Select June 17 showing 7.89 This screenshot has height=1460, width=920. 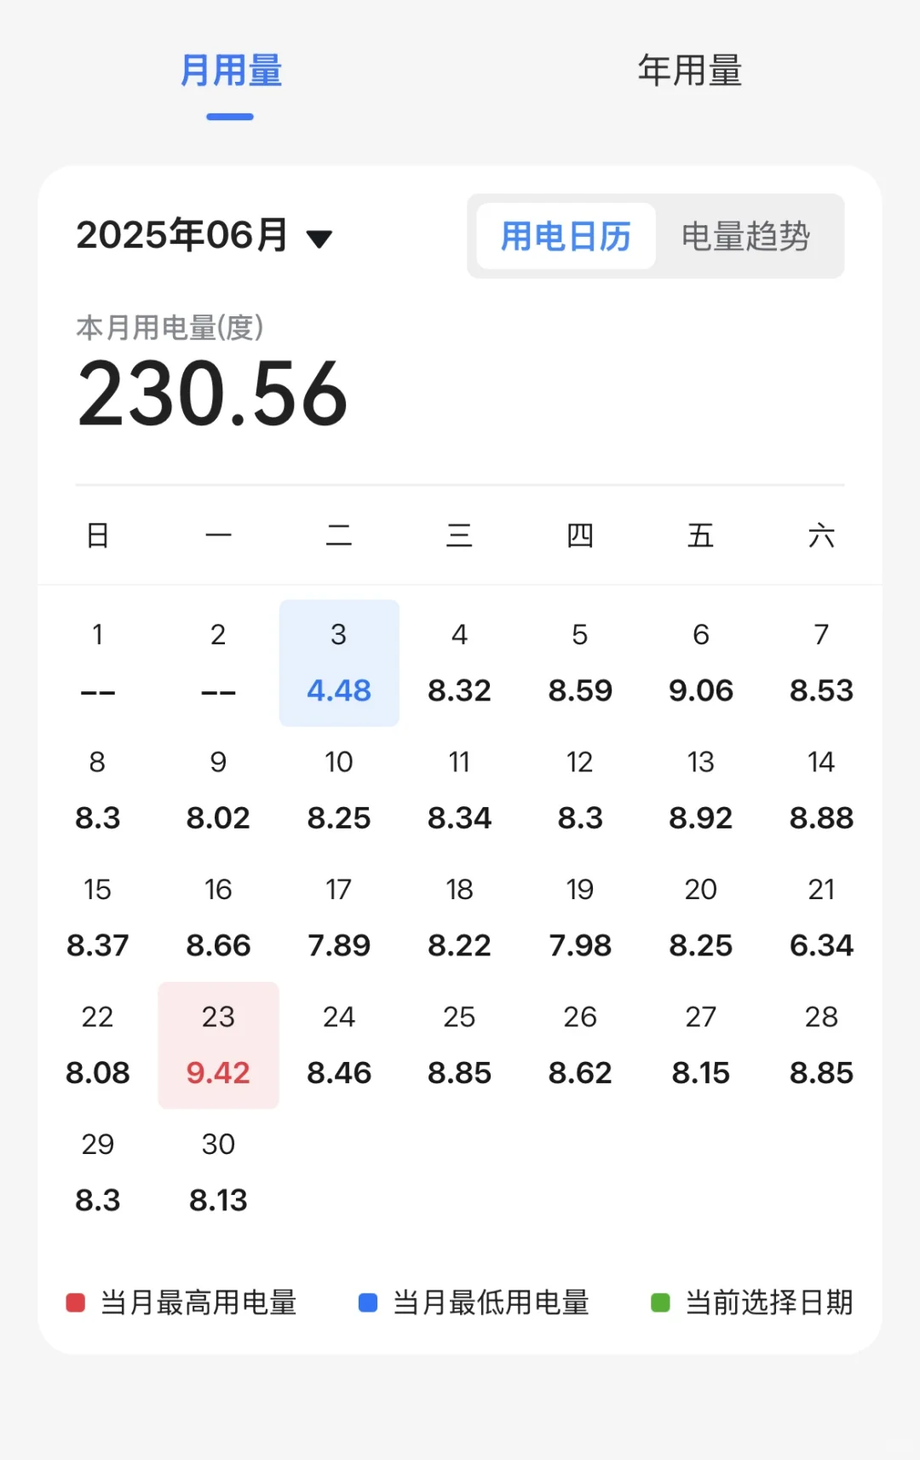[339, 918]
